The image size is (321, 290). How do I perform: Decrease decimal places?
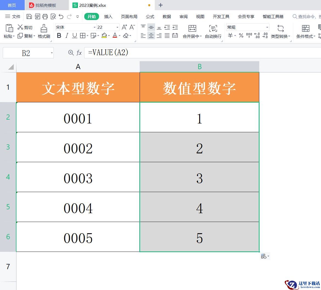265,36
